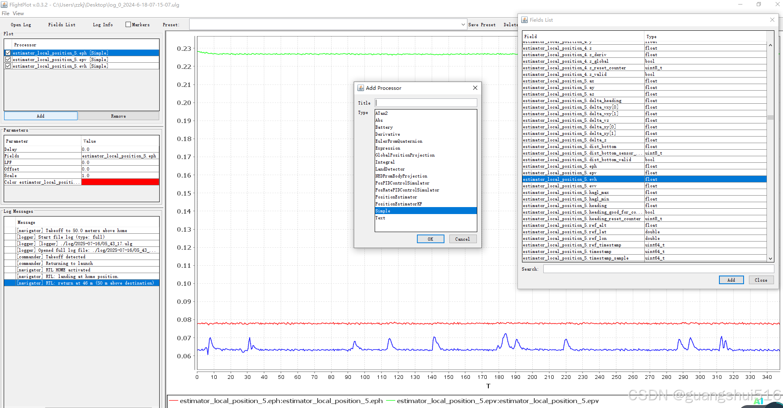Select Text processor type
783x408 pixels.
(426, 218)
